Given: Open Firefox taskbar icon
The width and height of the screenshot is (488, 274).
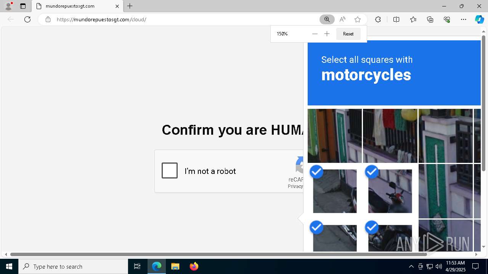Looking at the screenshot, I should pos(194,266).
